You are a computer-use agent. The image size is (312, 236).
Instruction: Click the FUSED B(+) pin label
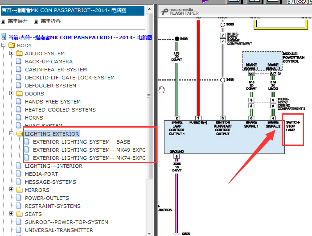pos(198,123)
